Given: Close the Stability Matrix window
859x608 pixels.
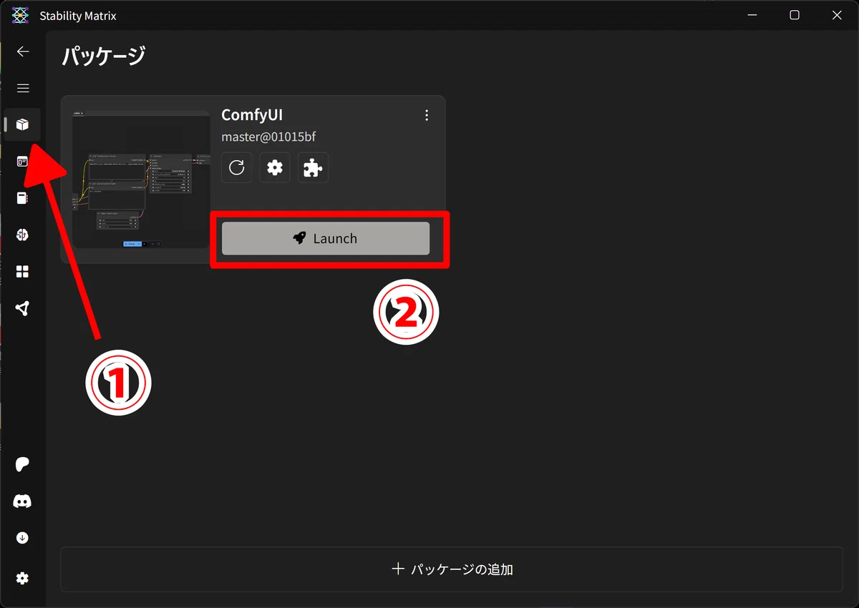Looking at the screenshot, I should pos(837,15).
